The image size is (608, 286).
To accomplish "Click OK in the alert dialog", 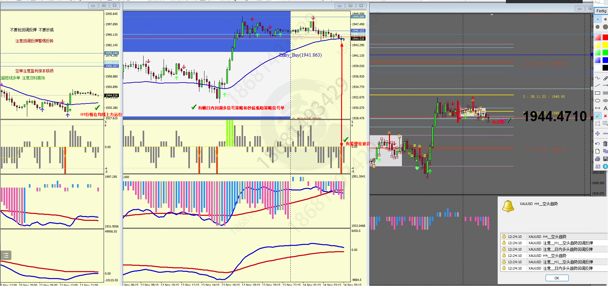I will pyautogui.click(x=557, y=278).
